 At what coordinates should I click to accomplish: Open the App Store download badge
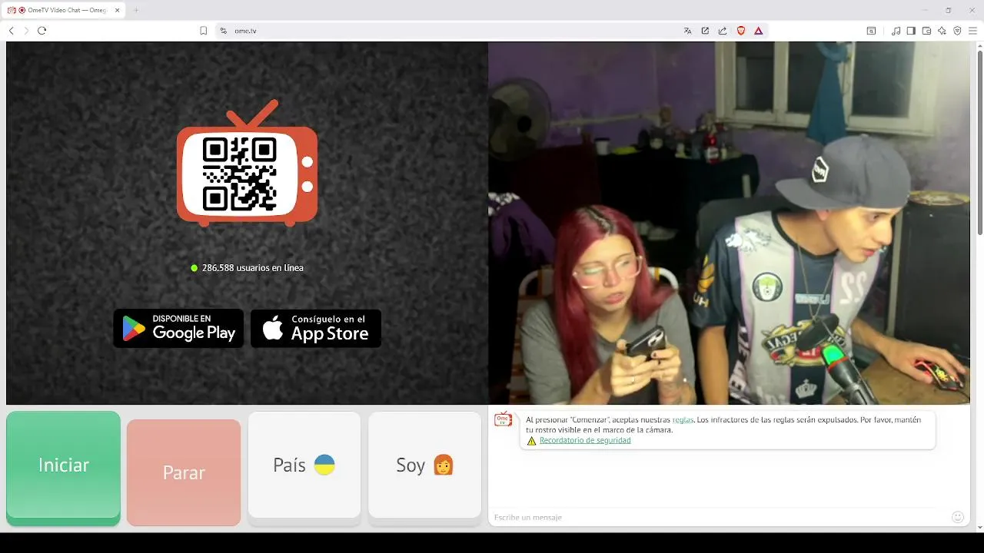click(316, 328)
